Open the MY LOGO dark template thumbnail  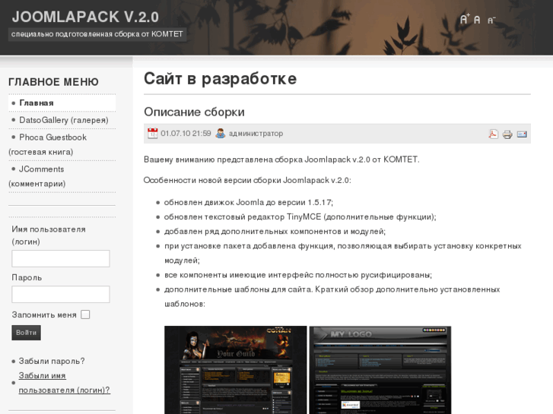click(380, 370)
